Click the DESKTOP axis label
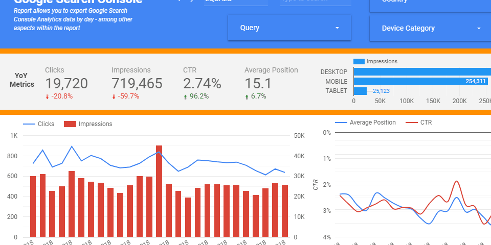Image resolution: width=491 pixels, height=245 pixels. [334, 72]
